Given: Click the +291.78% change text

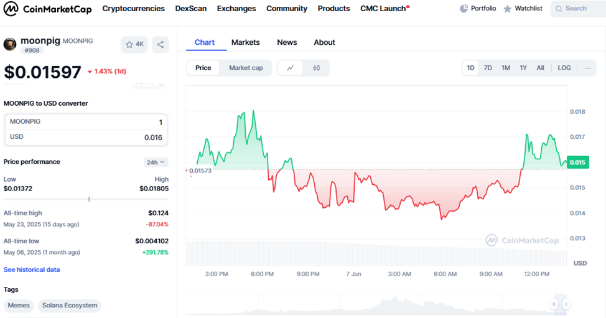Looking at the screenshot, I should pos(156,252).
